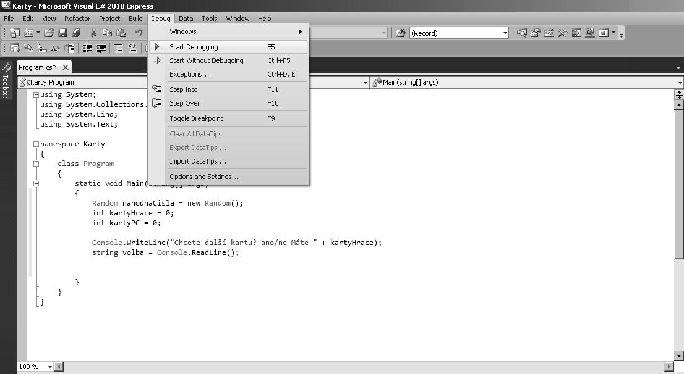Click the Display Quick Info icon
684x374 pixels.
click(42, 48)
